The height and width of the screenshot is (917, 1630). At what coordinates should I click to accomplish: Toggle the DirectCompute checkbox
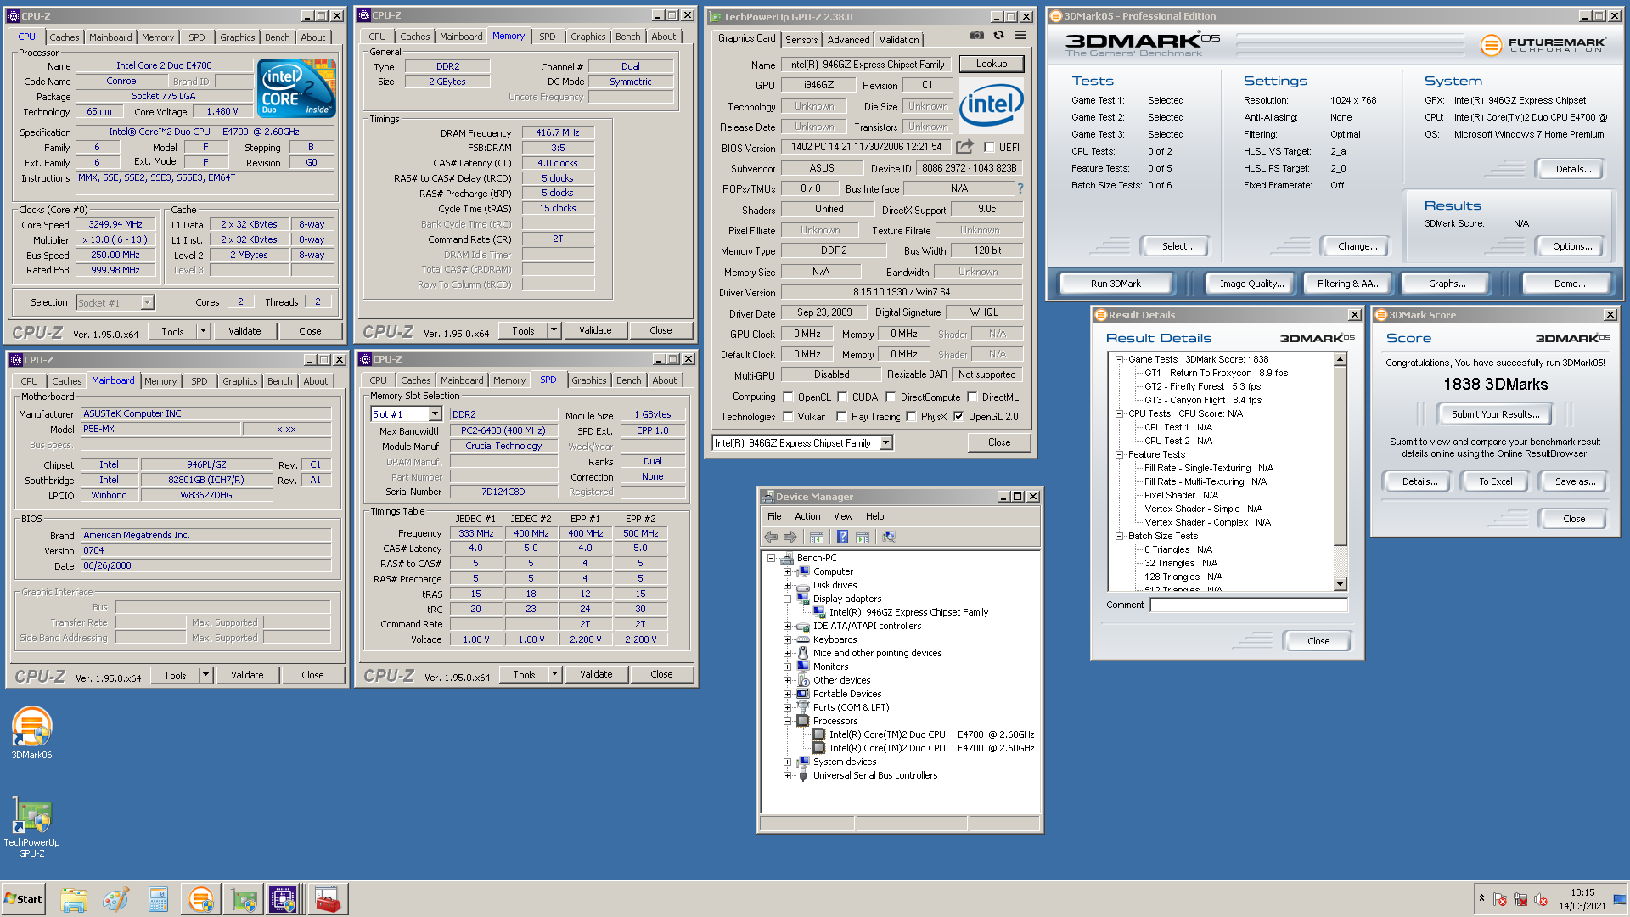point(891,397)
